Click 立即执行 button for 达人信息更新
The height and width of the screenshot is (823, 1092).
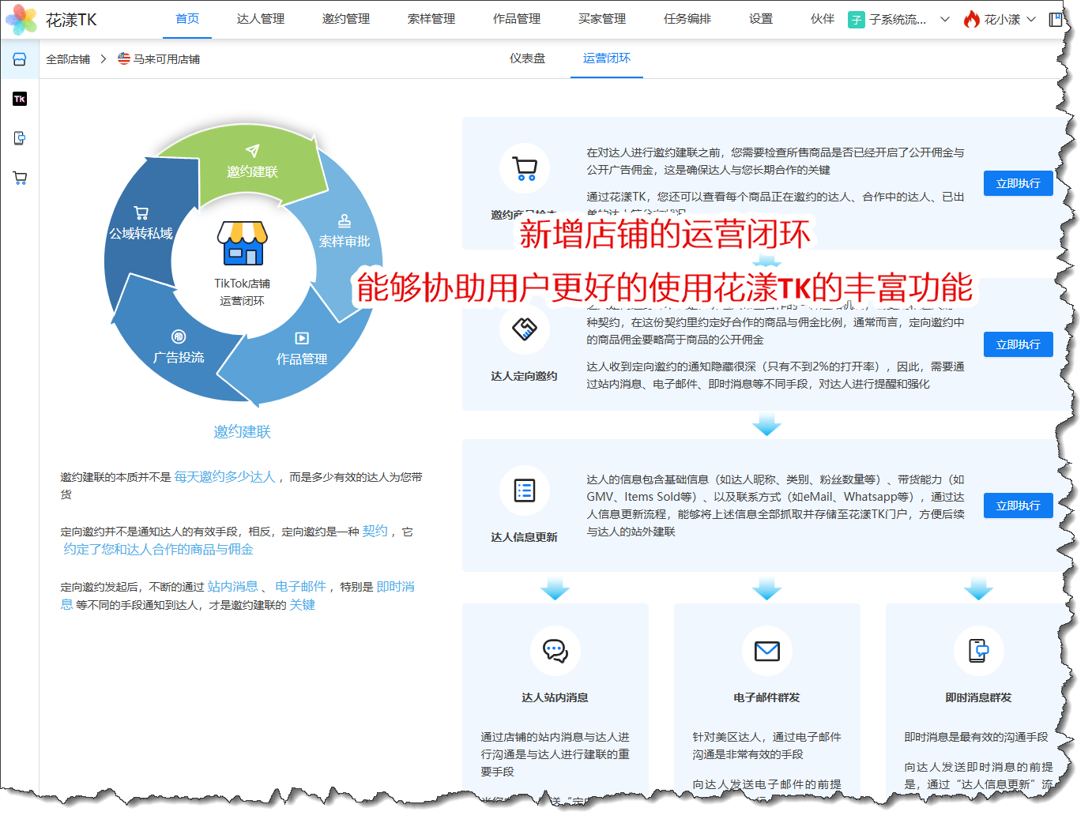1018,505
